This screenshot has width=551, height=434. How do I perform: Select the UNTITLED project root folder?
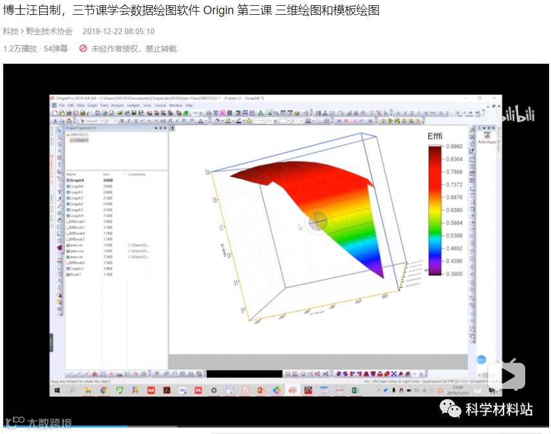click(x=77, y=135)
